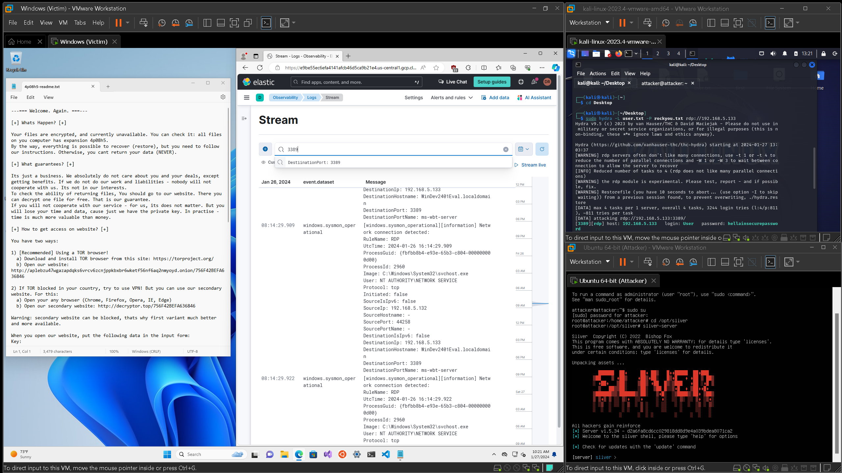Refresh the log stream with the reload button

pyautogui.click(x=542, y=149)
